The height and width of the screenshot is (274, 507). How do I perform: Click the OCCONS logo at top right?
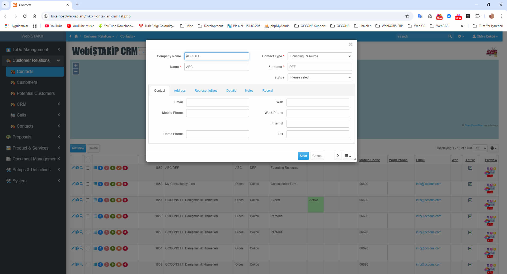click(x=492, y=52)
